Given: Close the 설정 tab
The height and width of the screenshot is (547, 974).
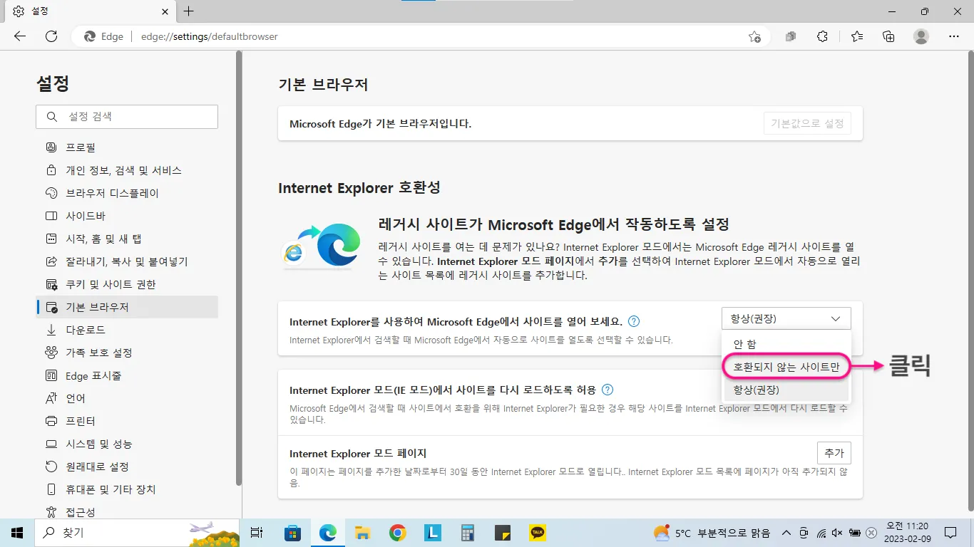Looking at the screenshot, I should [x=165, y=11].
